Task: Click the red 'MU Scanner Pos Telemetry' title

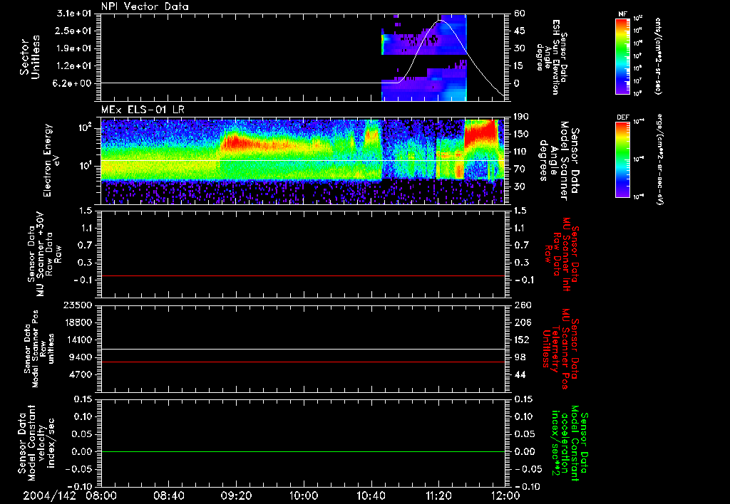Action: pos(562,349)
